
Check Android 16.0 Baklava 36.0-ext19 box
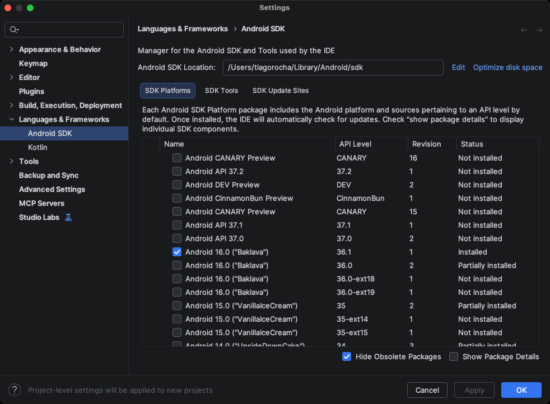point(177,292)
